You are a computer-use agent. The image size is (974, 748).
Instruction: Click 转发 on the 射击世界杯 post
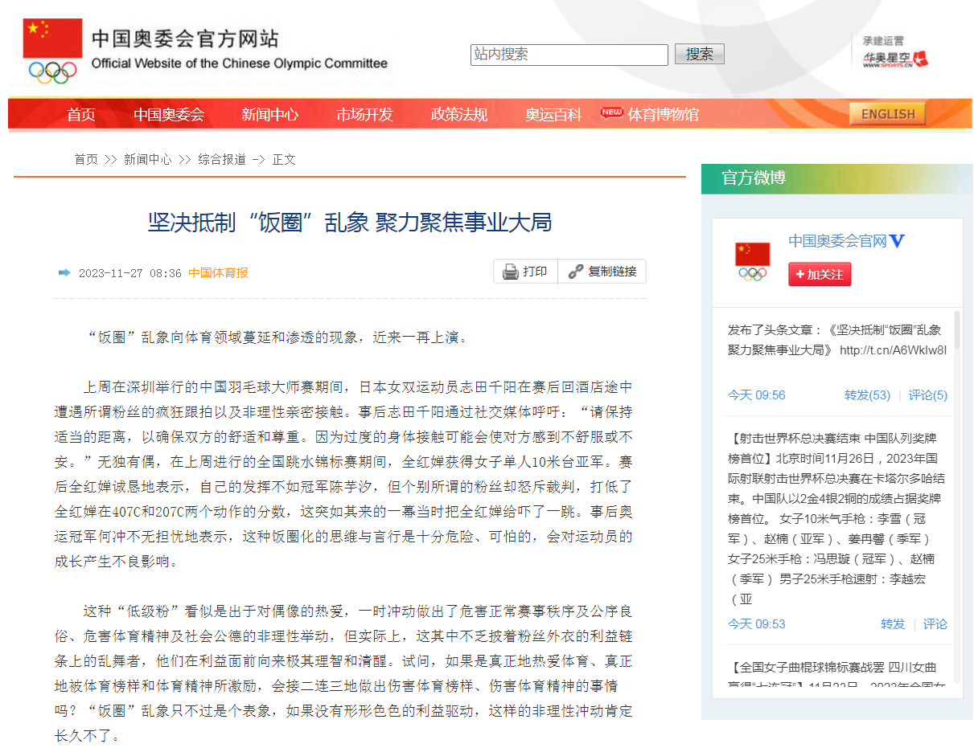tap(893, 624)
